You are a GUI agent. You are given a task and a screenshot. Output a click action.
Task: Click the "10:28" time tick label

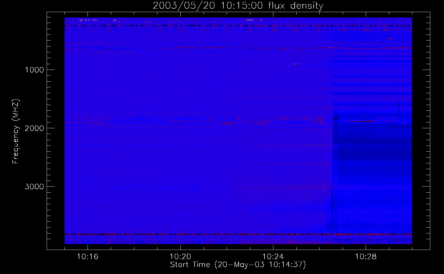(366, 256)
